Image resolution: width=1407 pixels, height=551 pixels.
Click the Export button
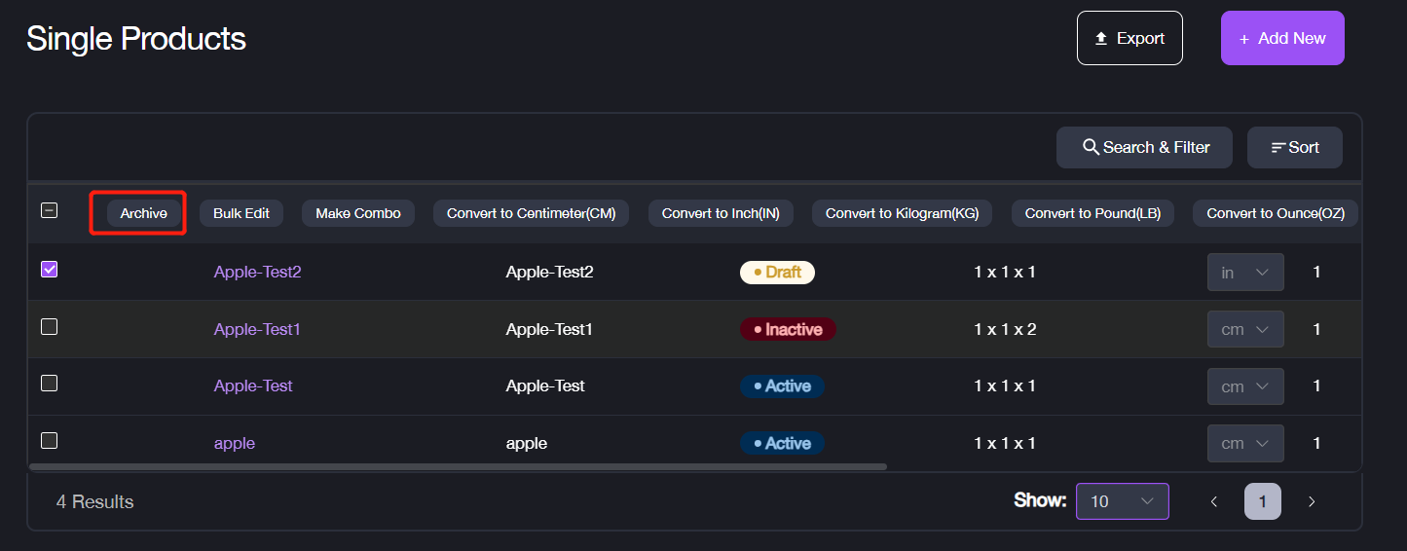1129,38
